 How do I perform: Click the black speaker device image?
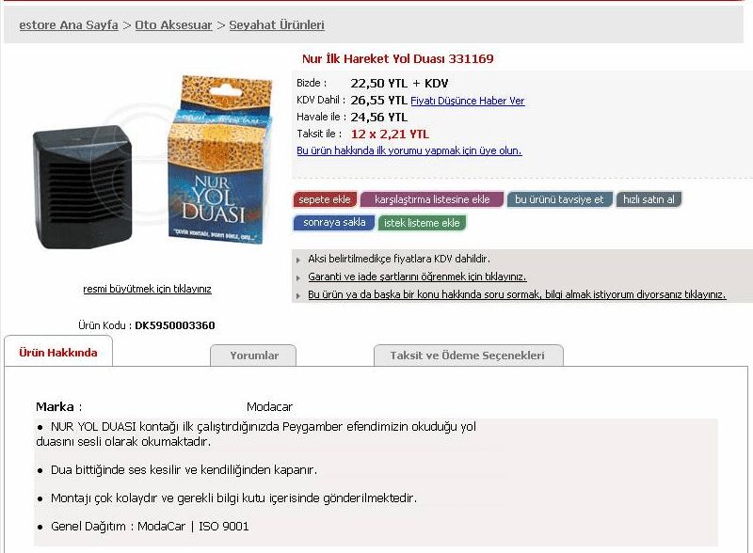83,188
